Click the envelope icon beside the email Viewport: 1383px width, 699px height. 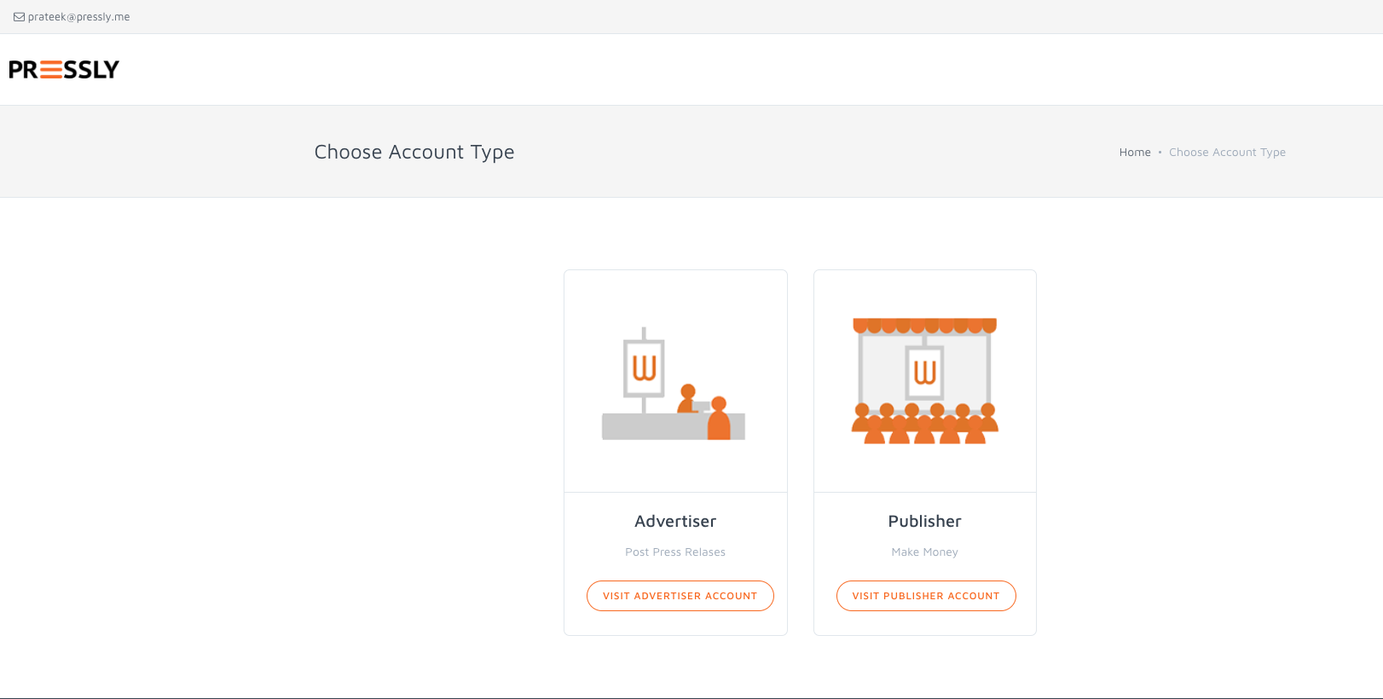pyautogui.click(x=19, y=17)
